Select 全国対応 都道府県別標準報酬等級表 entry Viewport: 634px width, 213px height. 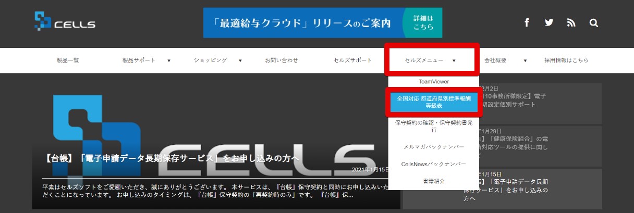tap(433, 101)
